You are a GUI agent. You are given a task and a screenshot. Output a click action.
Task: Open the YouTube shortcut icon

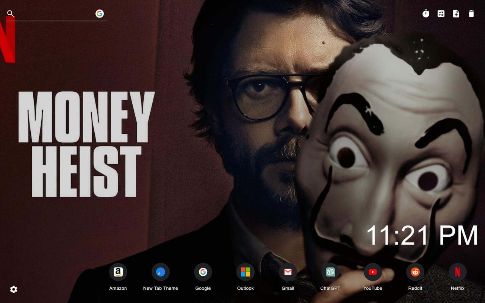[373, 272]
